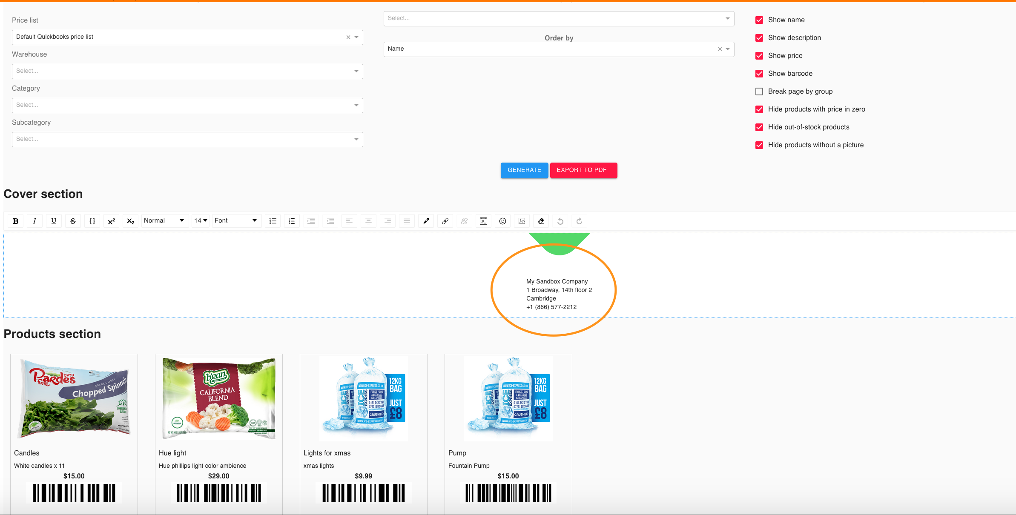
Task: Toggle bold formatting in cover editor
Action: (x=16, y=221)
